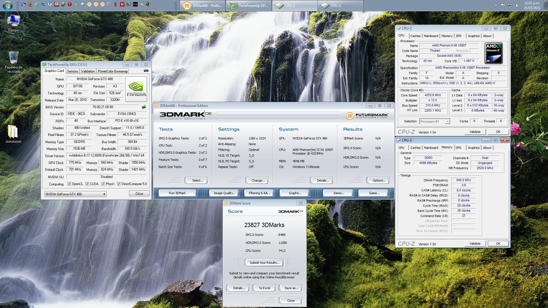548x308 pixels.
Task: Click Change... under Settings
Action: click(x=258, y=181)
